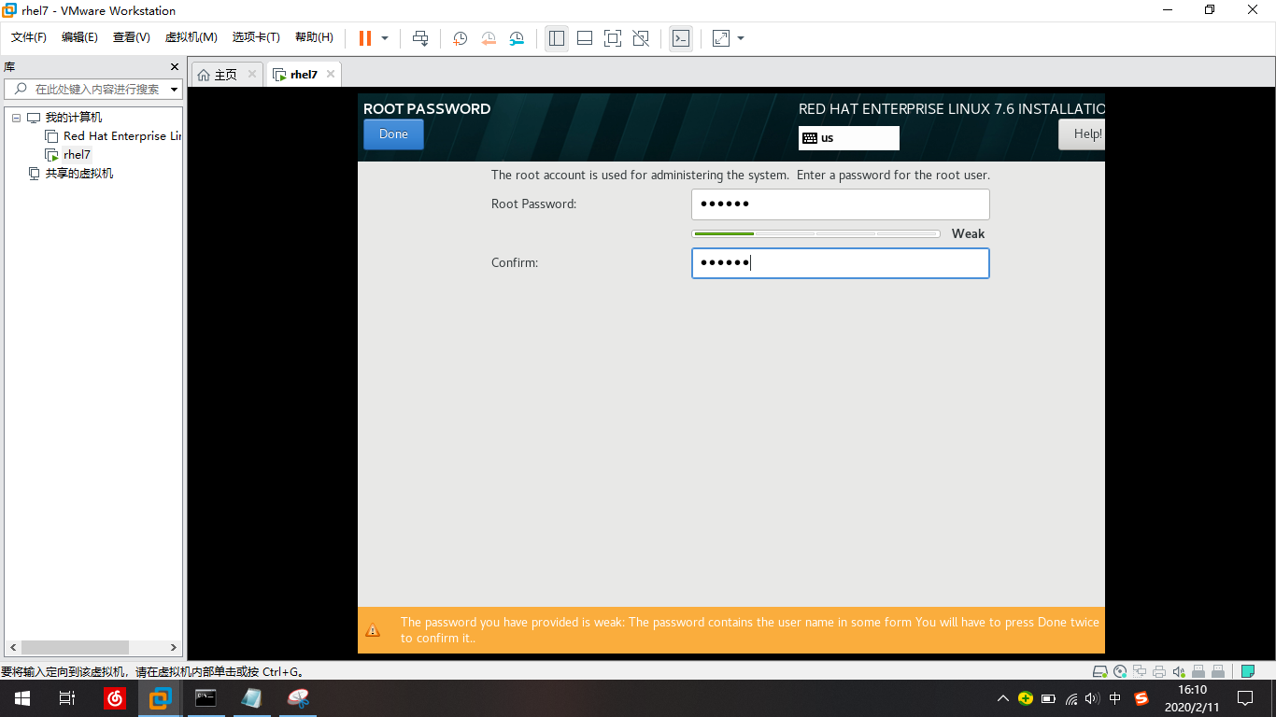
Task: Click the printer status icon
Action: (x=1159, y=671)
